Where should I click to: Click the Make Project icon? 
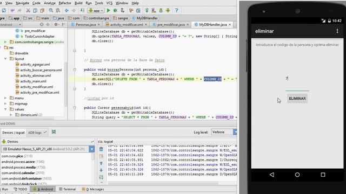click(82, 10)
